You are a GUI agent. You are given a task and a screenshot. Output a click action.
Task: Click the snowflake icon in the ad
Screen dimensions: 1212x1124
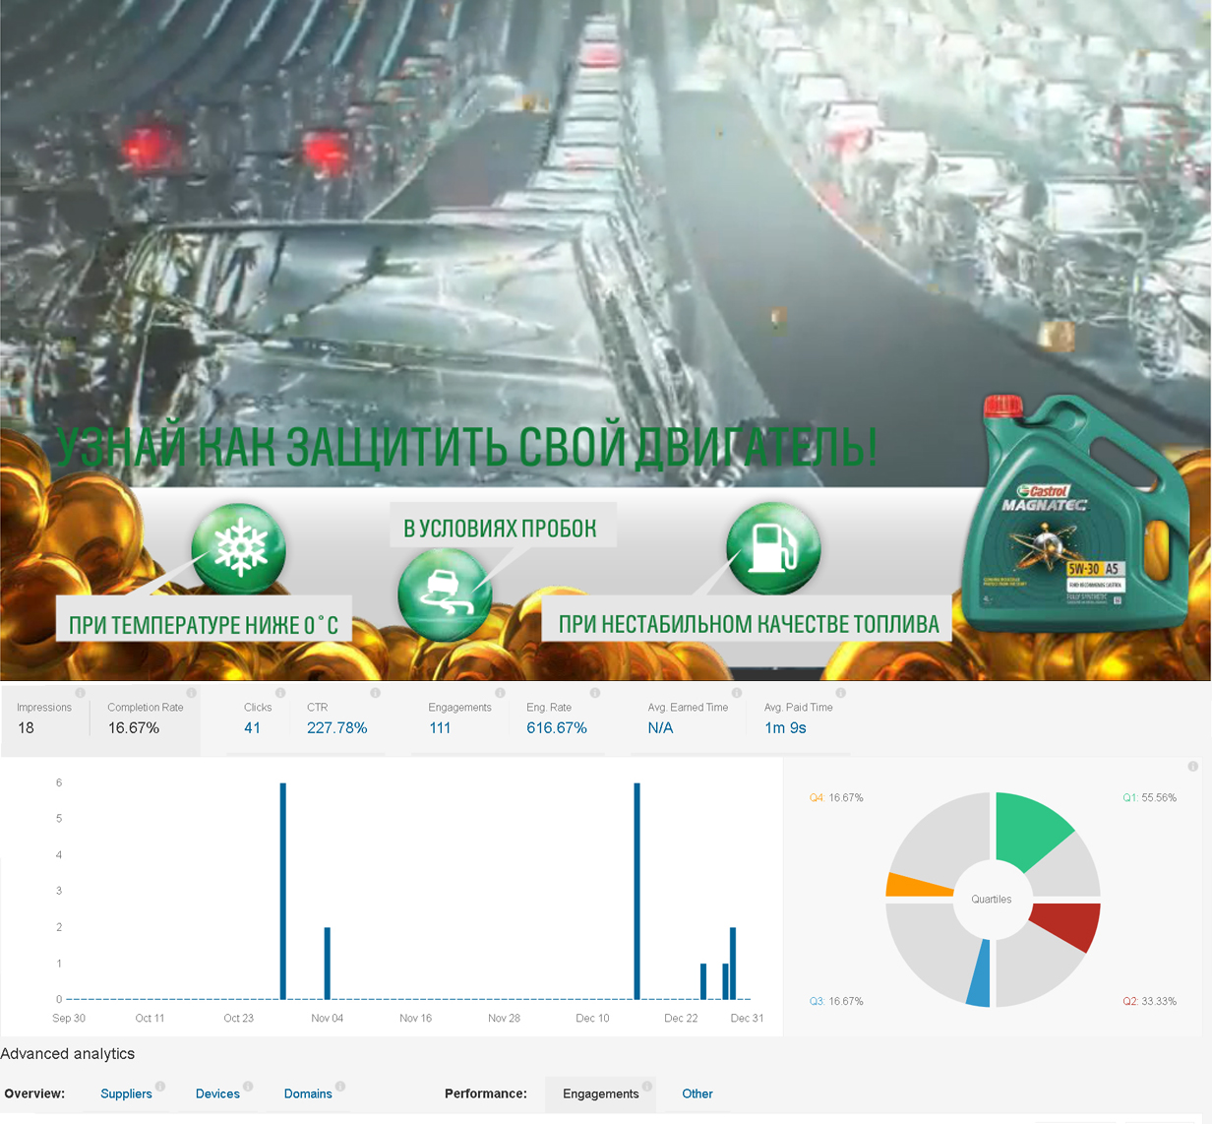point(239,549)
